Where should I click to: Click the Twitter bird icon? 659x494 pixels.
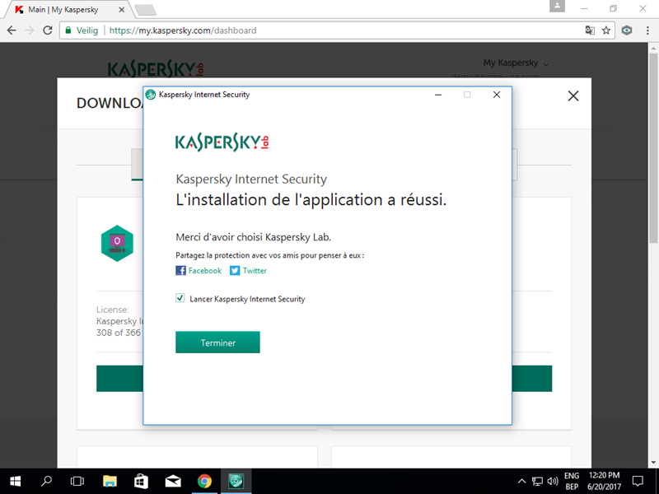click(235, 271)
